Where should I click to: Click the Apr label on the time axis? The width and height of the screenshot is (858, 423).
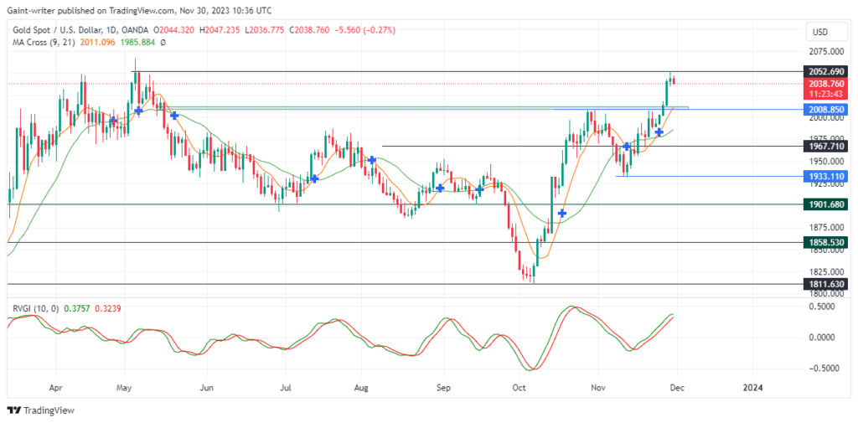(x=56, y=387)
